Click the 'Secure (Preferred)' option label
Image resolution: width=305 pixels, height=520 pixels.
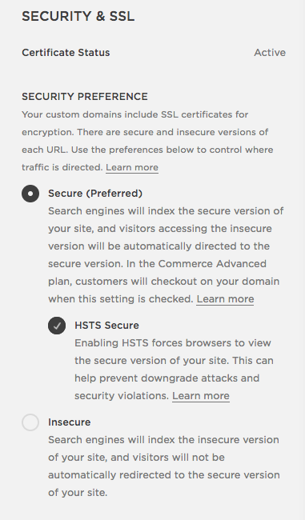(x=95, y=194)
